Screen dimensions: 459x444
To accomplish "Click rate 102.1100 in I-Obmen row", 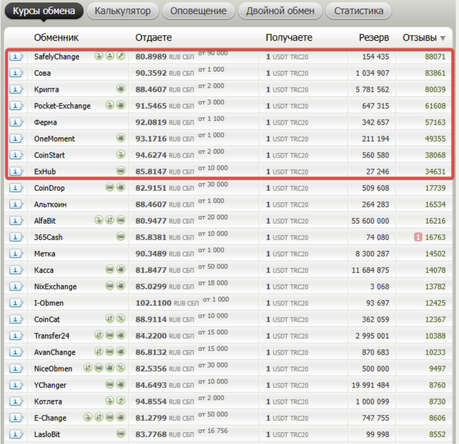I will pyautogui.click(x=154, y=303).
